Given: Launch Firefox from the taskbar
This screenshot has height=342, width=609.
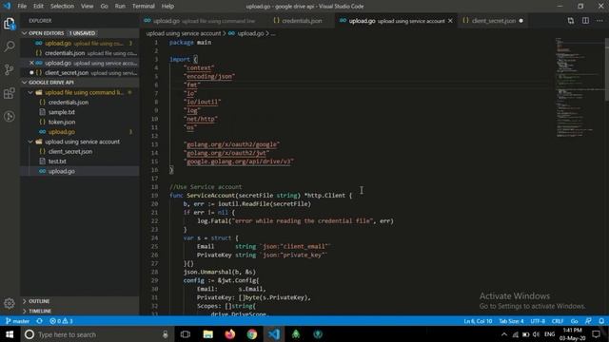Looking at the screenshot, I should [x=230, y=334].
